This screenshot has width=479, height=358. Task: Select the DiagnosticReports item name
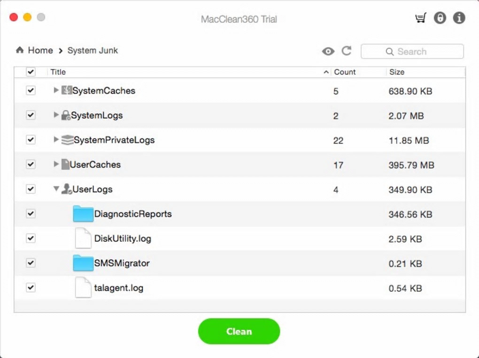(133, 214)
